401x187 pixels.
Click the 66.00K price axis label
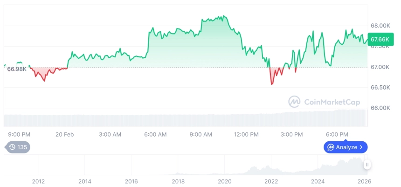380,108
